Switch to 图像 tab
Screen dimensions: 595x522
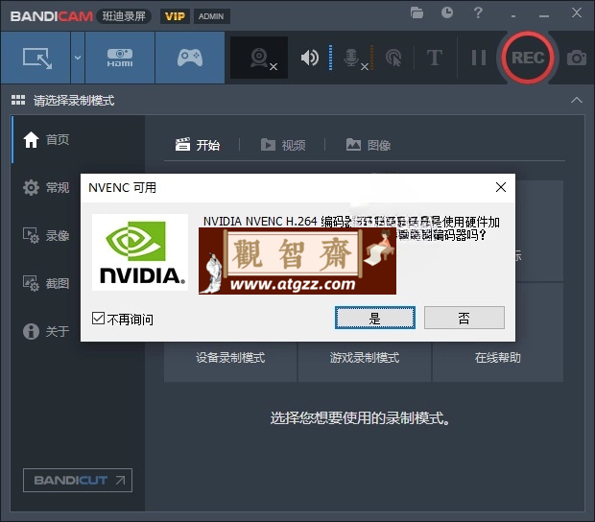coord(369,145)
